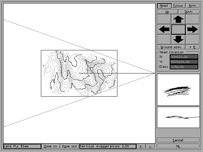Confirm with the Ok button
Viewport: 203px width, 152px height.
178,146
